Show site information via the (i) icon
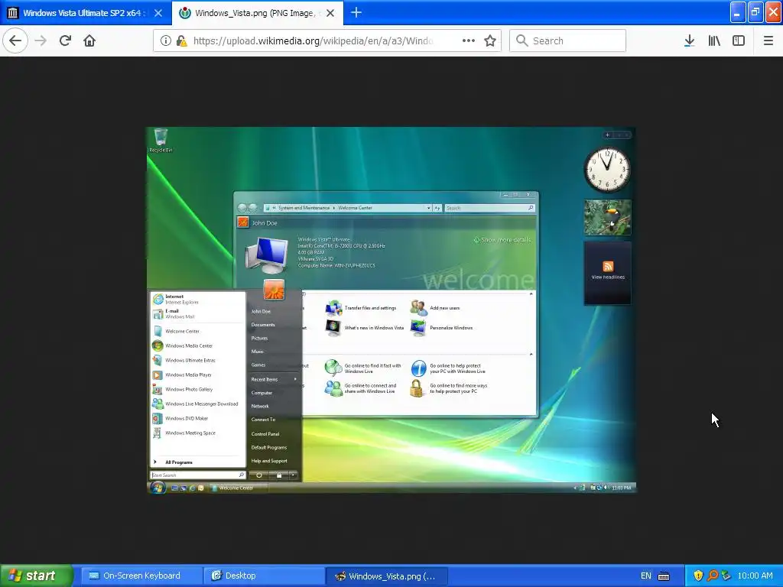The image size is (783, 587). click(x=165, y=41)
